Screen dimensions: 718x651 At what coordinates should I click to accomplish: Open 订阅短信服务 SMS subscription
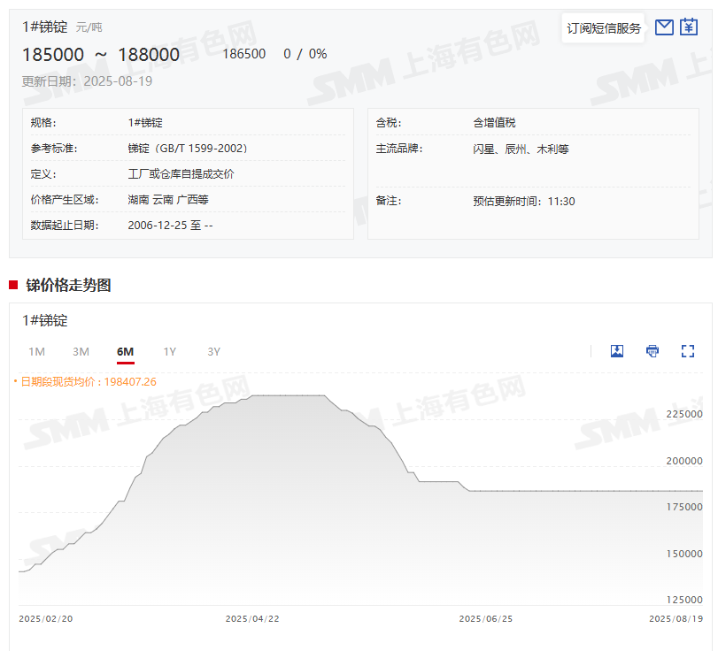pyautogui.click(x=604, y=28)
